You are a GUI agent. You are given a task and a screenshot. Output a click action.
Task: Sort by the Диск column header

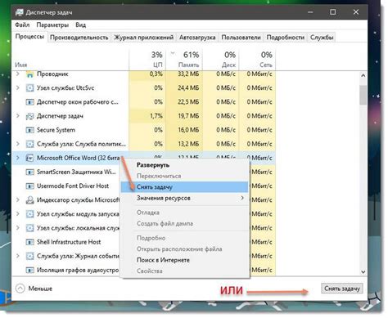221,60
